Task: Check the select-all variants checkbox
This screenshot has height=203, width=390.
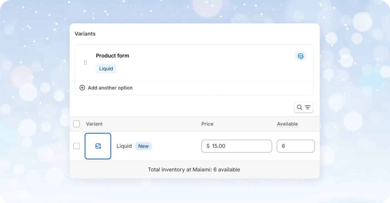Action: [x=76, y=124]
